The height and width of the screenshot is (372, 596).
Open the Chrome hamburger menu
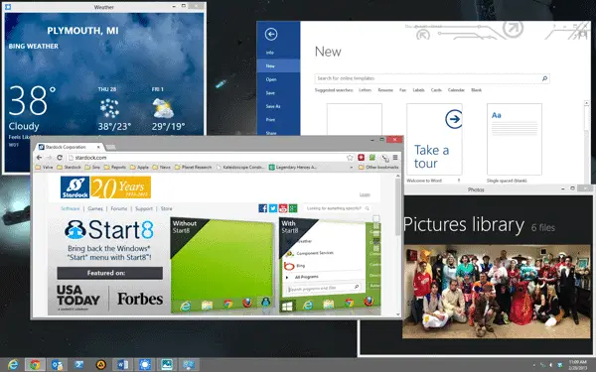tap(395, 157)
